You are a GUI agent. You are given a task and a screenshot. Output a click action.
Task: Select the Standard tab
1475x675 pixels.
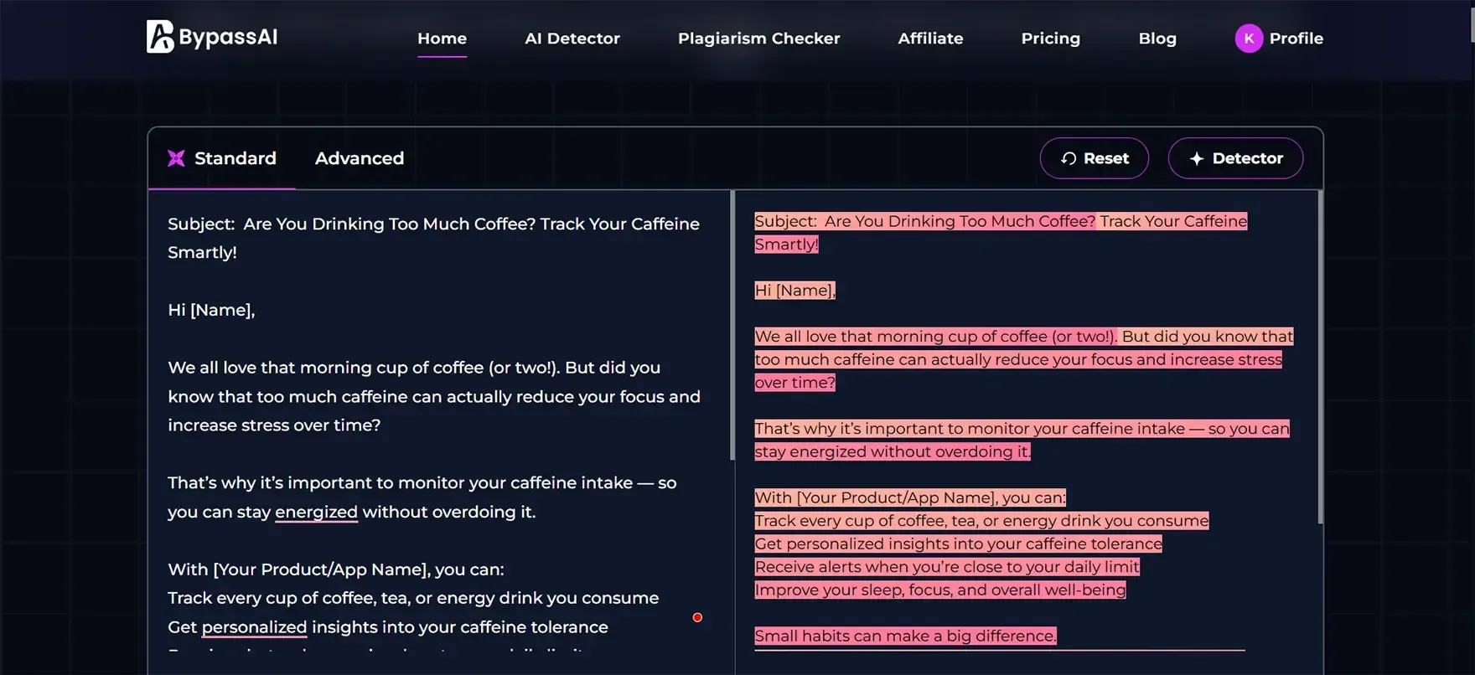coord(235,158)
